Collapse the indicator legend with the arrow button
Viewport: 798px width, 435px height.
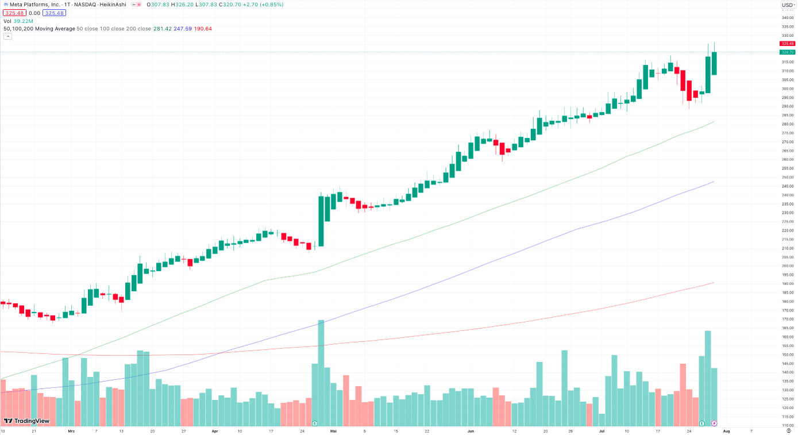[x=8, y=36]
